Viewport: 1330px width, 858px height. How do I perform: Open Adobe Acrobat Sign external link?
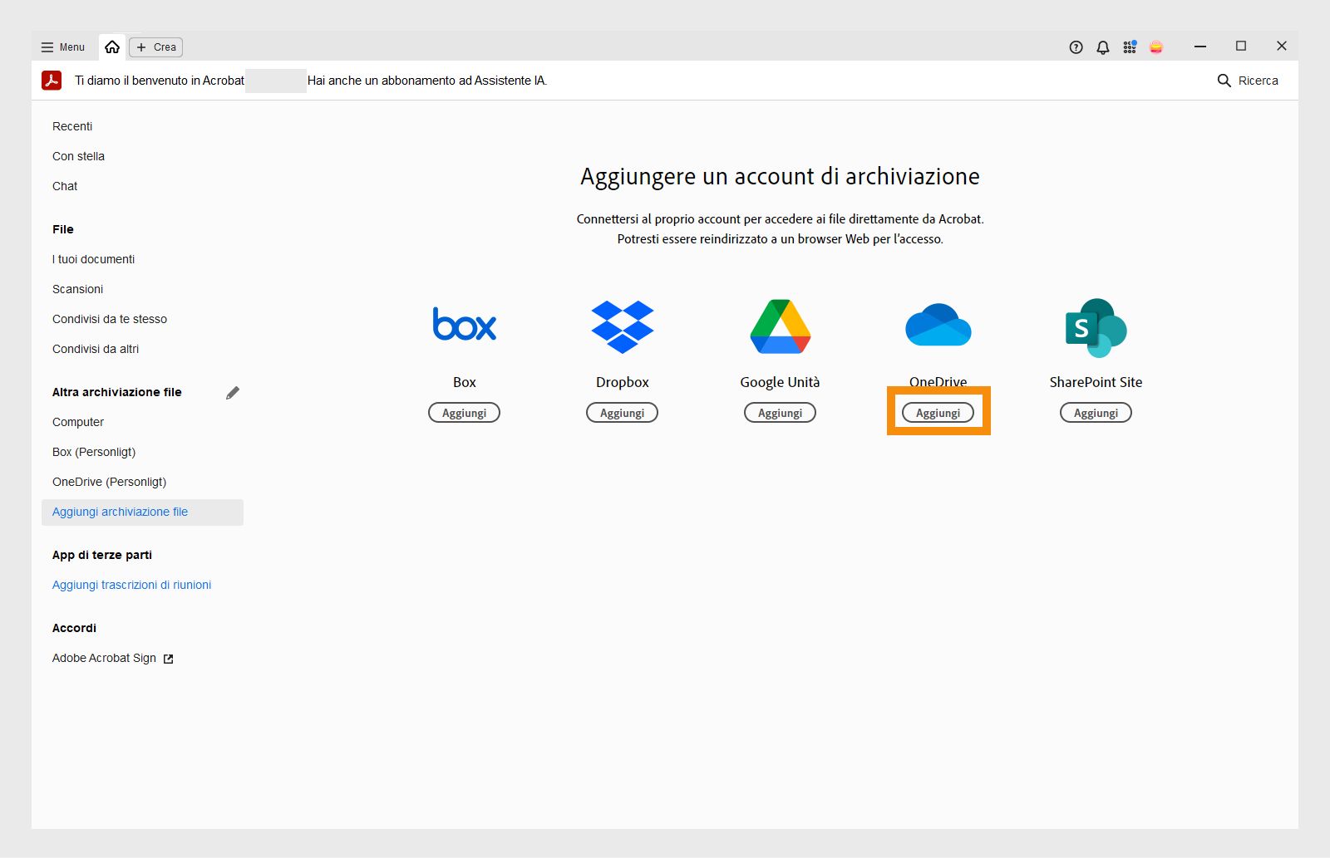[x=104, y=658]
